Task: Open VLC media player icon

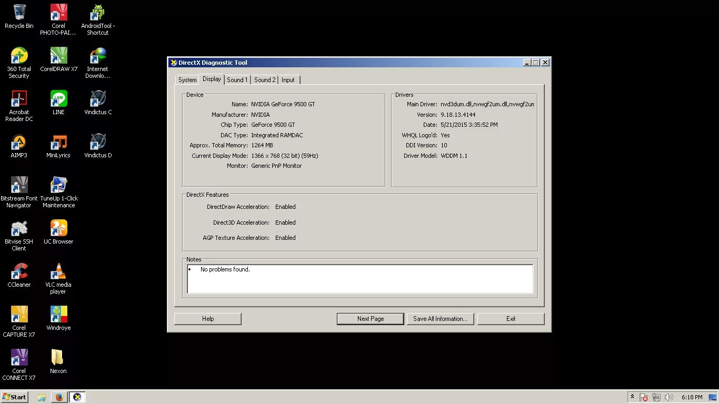Action: coord(58,278)
